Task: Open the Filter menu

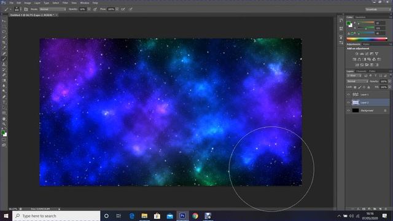Action: pos(65,2)
